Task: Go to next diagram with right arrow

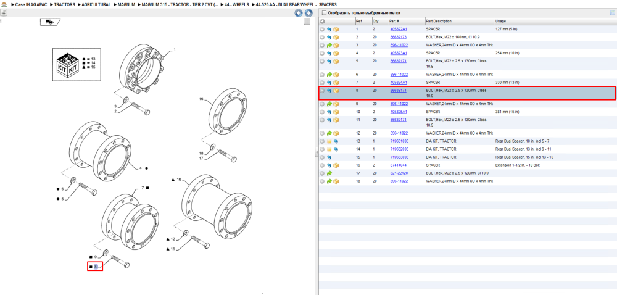Action: tap(309, 13)
